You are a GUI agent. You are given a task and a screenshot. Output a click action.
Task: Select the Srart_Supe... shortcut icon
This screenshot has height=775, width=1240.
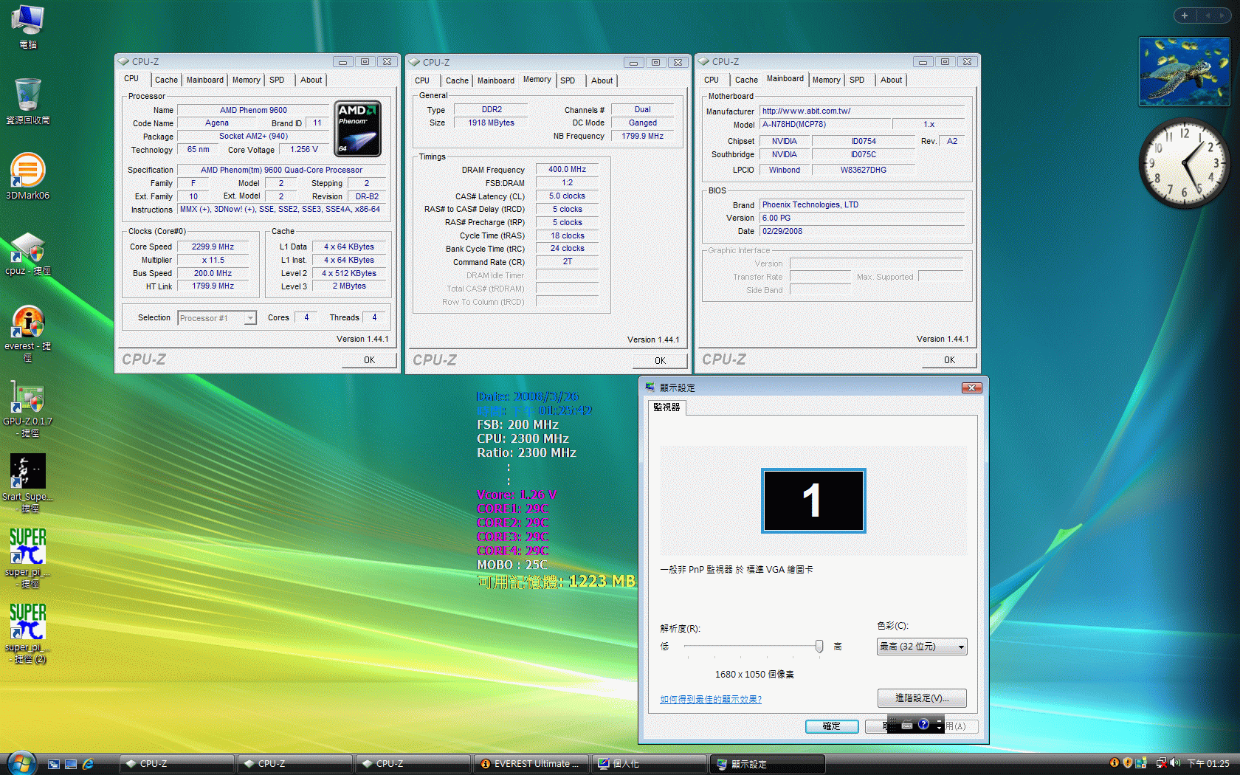point(27,483)
